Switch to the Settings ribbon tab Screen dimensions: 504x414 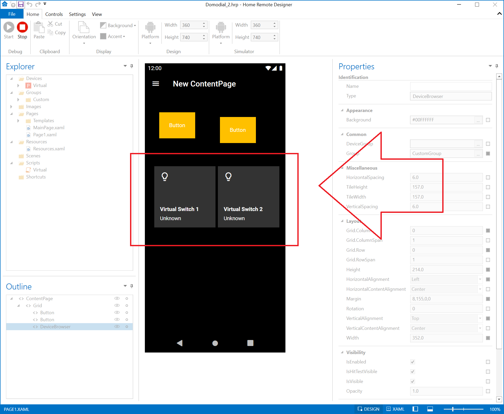[x=77, y=14]
